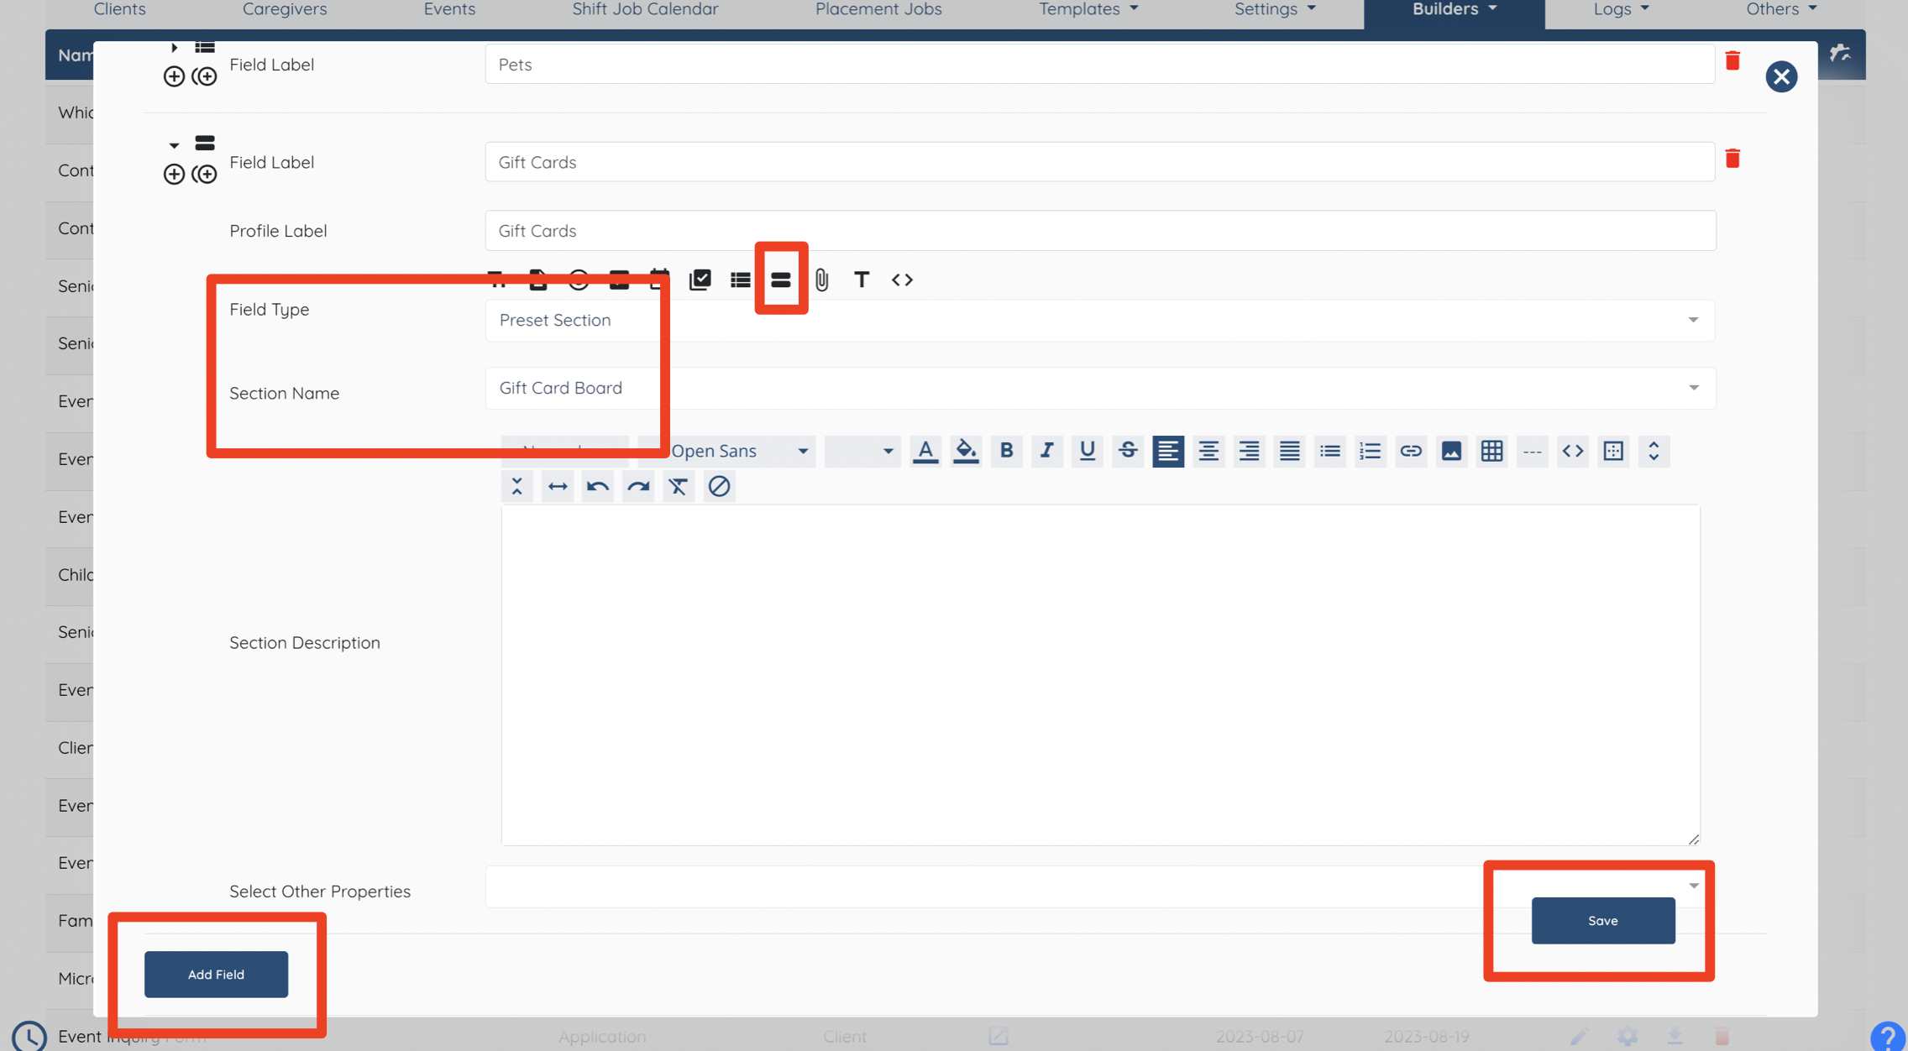The width and height of the screenshot is (1908, 1051).
Task: Delete the Gift Cards field
Action: click(x=1732, y=159)
